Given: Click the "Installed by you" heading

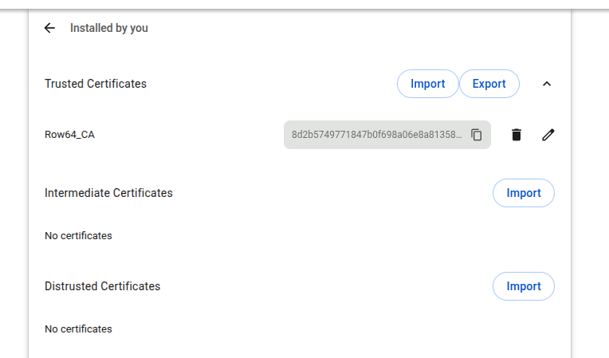Looking at the screenshot, I should coord(108,28).
